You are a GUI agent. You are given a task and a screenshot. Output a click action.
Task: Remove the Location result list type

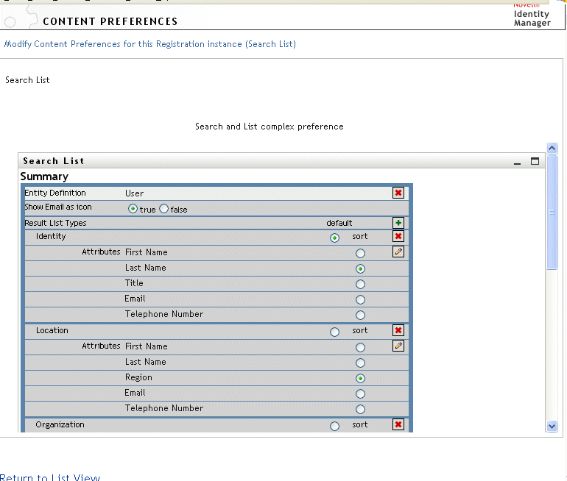coord(398,330)
